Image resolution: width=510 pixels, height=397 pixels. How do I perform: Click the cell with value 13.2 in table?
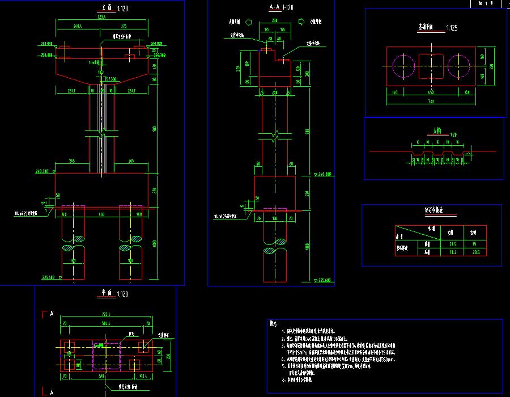[452, 252]
